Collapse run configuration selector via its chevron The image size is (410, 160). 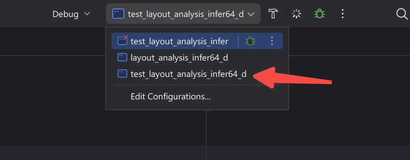(x=251, y=14)
